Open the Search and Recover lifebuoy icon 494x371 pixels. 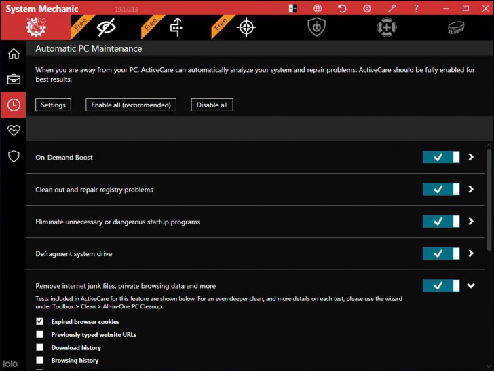[387, 27]
